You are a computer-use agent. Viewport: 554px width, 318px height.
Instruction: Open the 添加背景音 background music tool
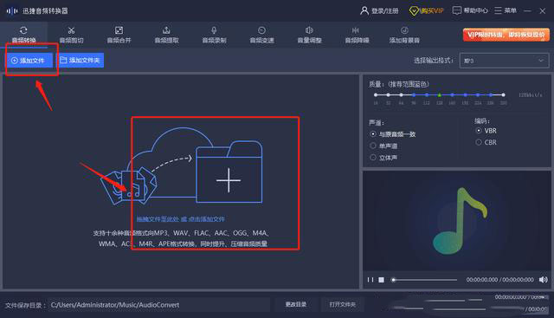(x=404, y=35)
